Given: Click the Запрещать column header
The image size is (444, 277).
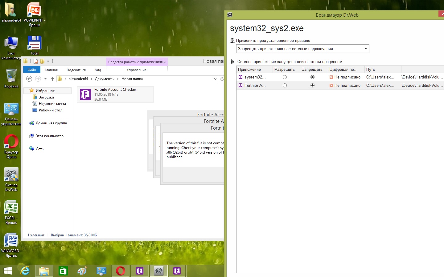Looking at the screenshot, I should point(314,69).
